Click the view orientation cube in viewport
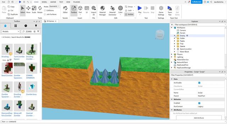Image resolution: width=227 pixels, height=128 pixels. (x=160, y=35)
